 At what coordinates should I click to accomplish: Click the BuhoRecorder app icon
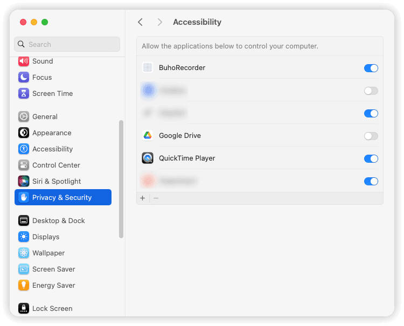point(148,68)
